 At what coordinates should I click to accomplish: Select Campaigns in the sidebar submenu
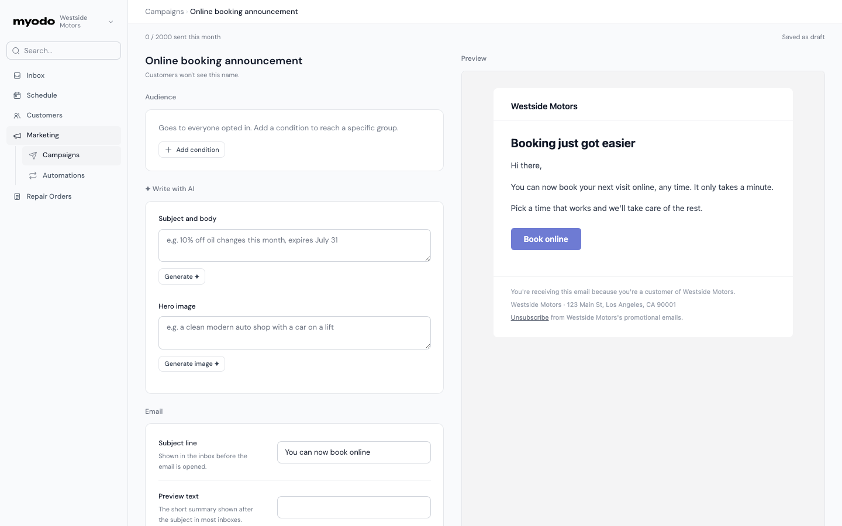(71, 155)
